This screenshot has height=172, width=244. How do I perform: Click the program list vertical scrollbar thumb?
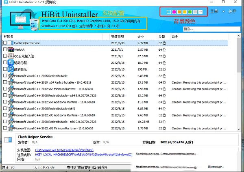(239, 55)
